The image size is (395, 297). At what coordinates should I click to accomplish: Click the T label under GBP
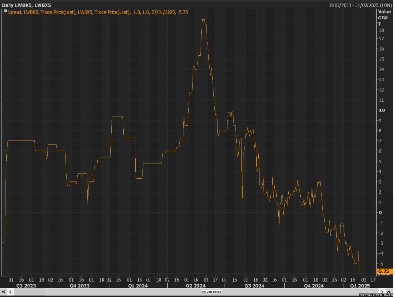379,24
